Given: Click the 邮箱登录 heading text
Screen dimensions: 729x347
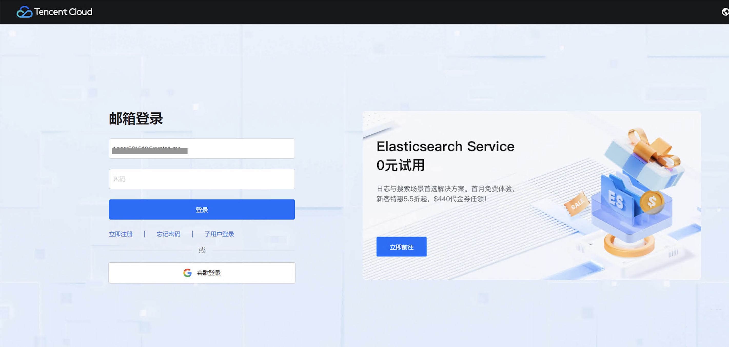Looking at the screenshot, I should [136, 118].
